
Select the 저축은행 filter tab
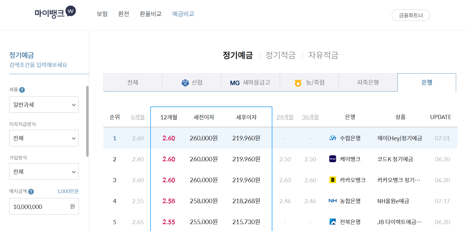click(368, 82)
